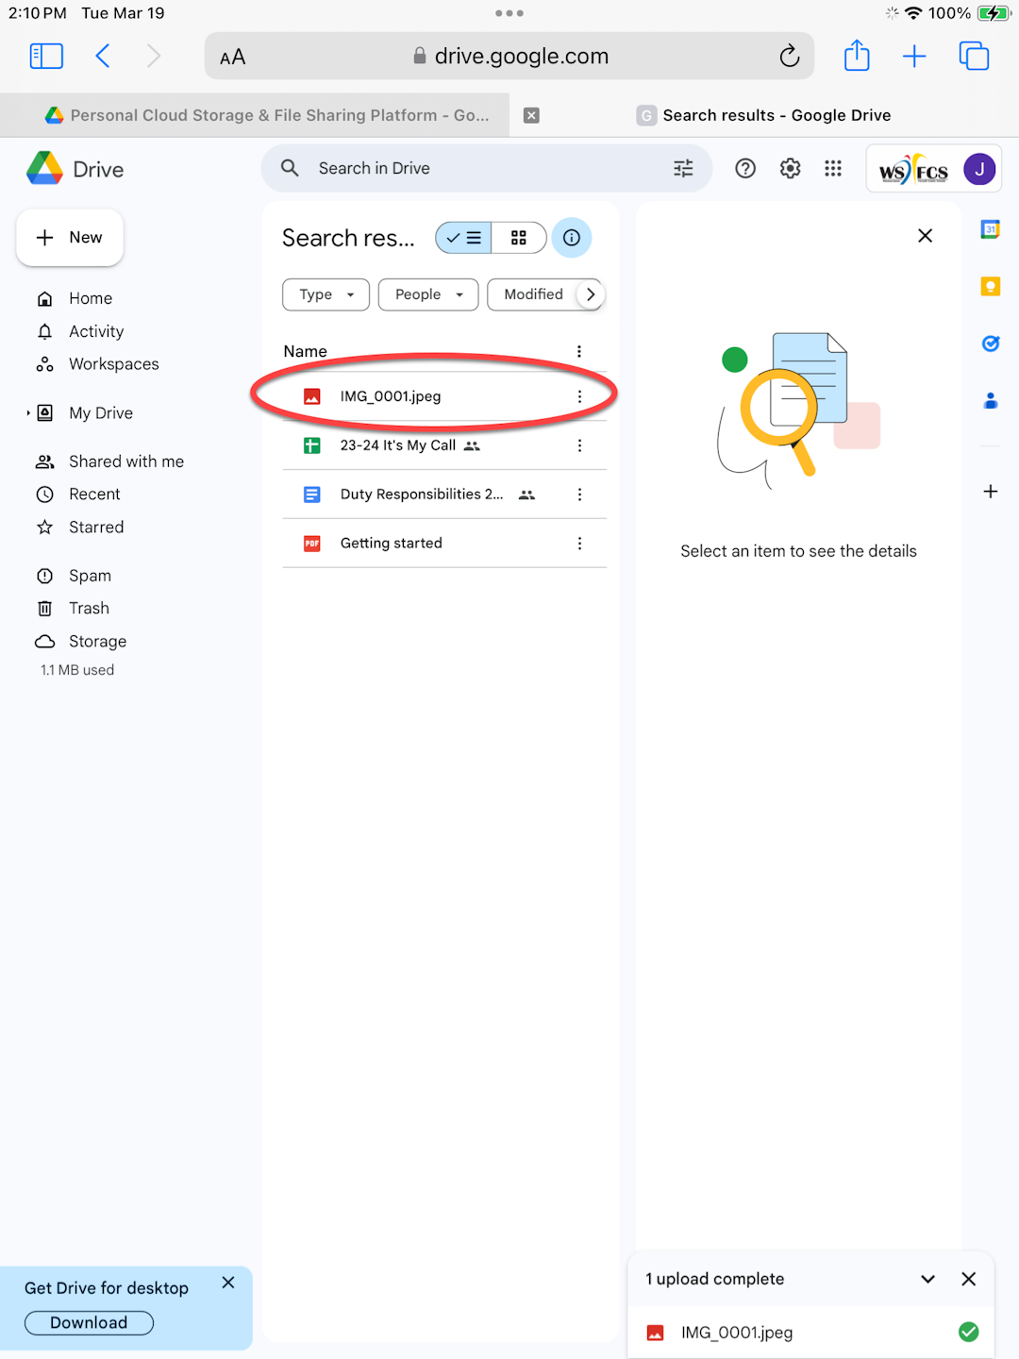Image resolution: width=1019 pixels, height=1359 pixels.
Task: Close the details side panel
Action: 926,236
